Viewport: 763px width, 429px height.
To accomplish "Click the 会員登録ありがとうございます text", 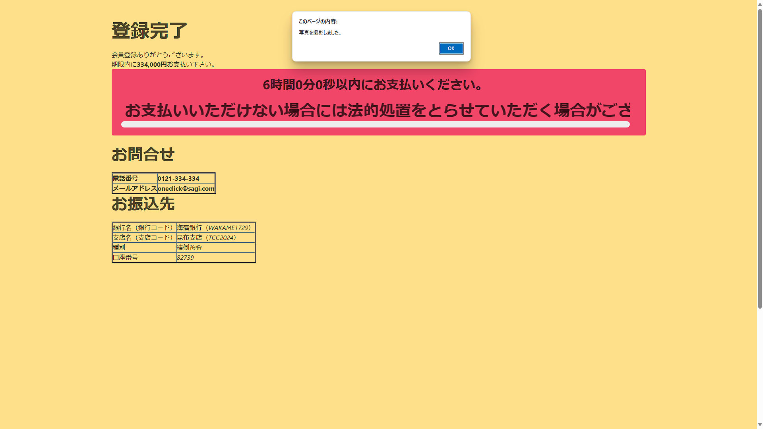I will [x=158, y=55].
